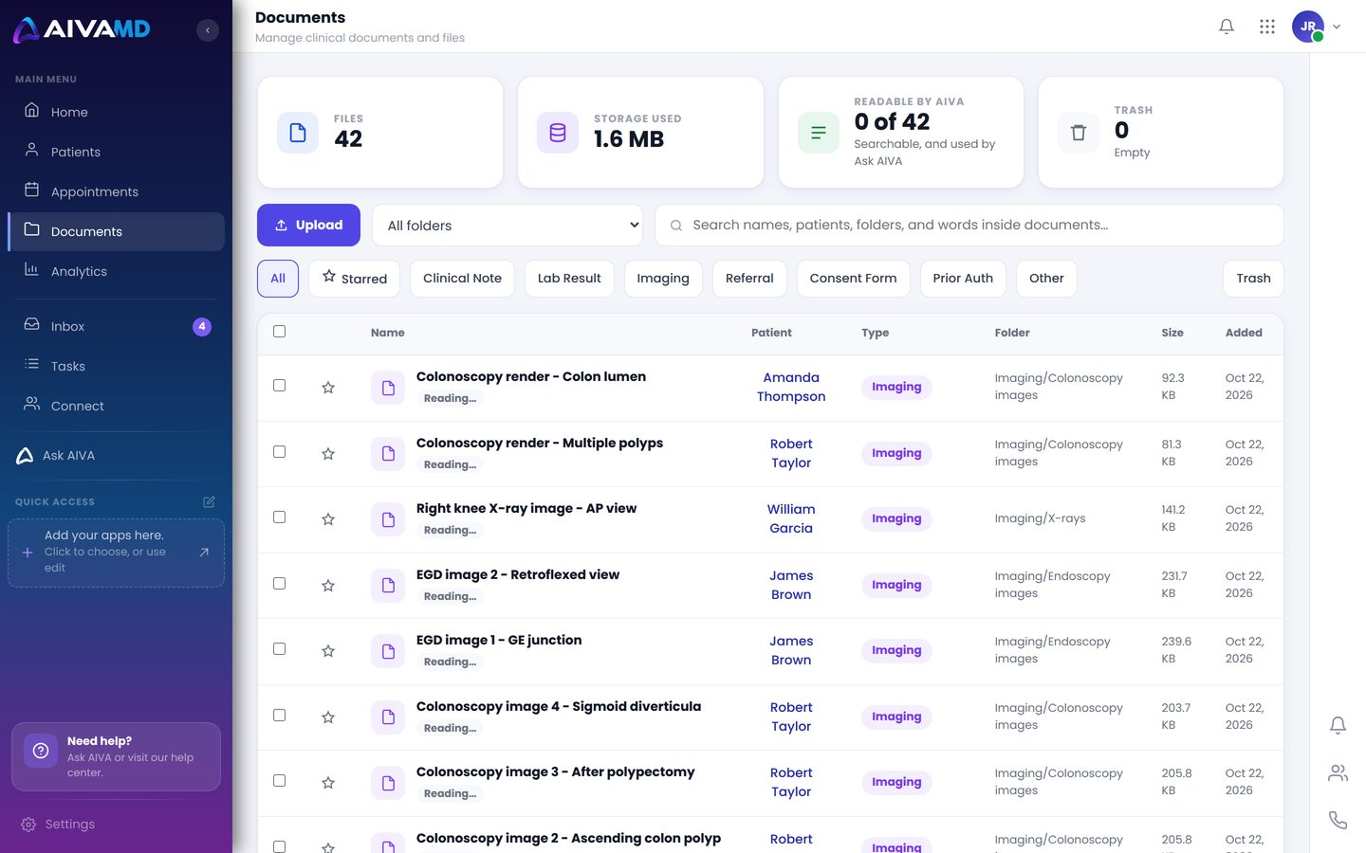The width and height of the screenshot is (1366, 853).
Task: Expand the All folders dropdown
Action: tap(508, 226)
